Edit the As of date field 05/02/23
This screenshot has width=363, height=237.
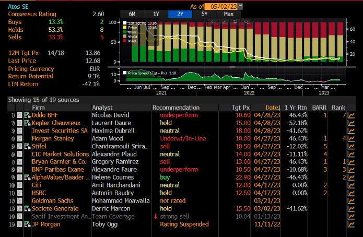[x=222, y=6]
